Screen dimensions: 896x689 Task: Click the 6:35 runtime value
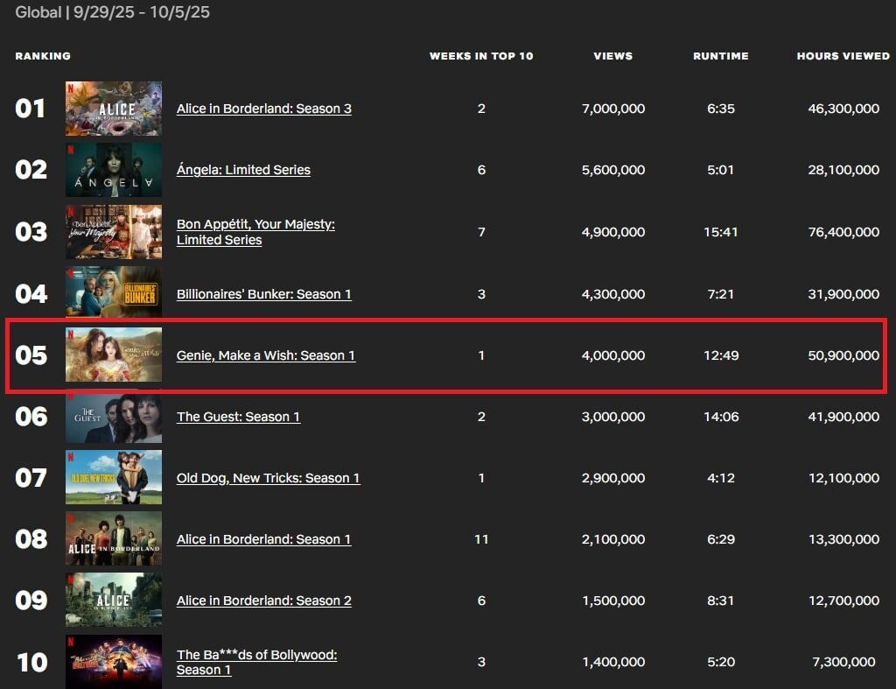coord(721,109)
